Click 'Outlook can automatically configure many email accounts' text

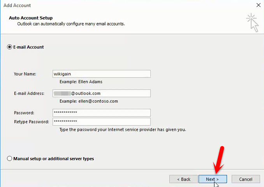click(71, 24)
